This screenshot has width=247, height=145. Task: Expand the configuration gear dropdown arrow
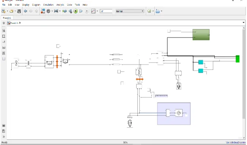click(x=52, y=11)
